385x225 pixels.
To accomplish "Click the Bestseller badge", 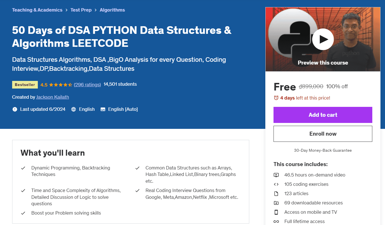I will click(x=25, y=85).
